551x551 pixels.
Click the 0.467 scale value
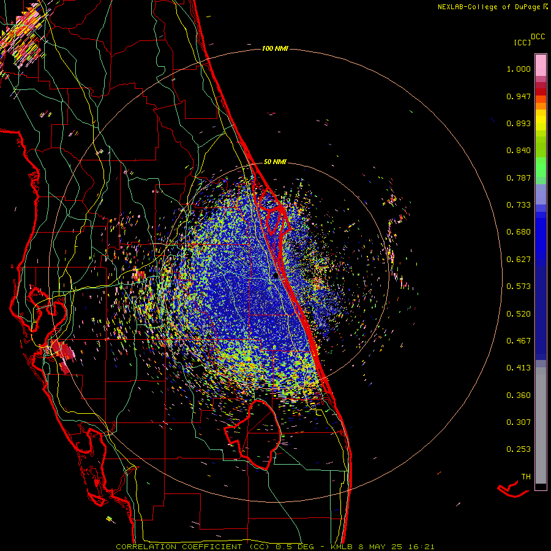click(519, 341)
